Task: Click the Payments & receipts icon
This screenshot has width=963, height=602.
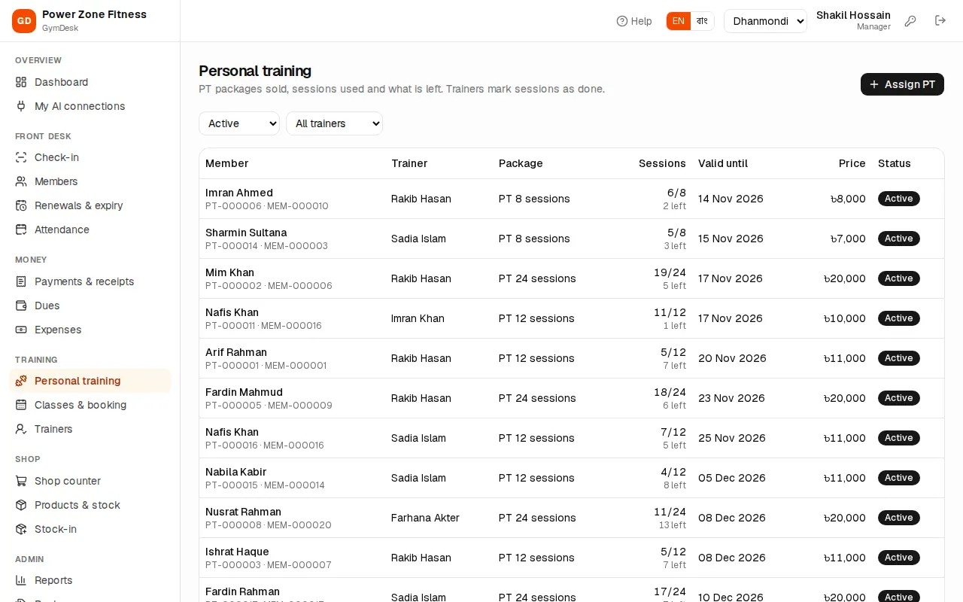Action: 21,281
